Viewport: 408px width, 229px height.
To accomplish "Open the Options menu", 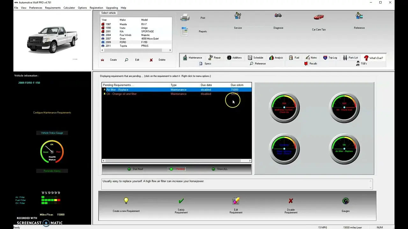I will [82, 8].
